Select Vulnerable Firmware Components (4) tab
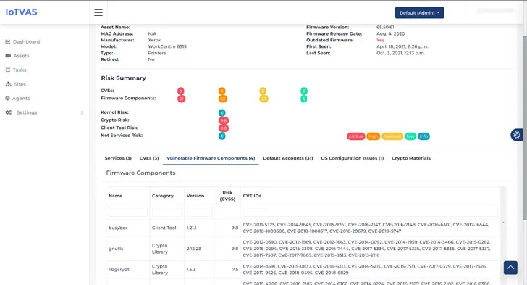The image size is (527, 285). (x=211, y=158)
